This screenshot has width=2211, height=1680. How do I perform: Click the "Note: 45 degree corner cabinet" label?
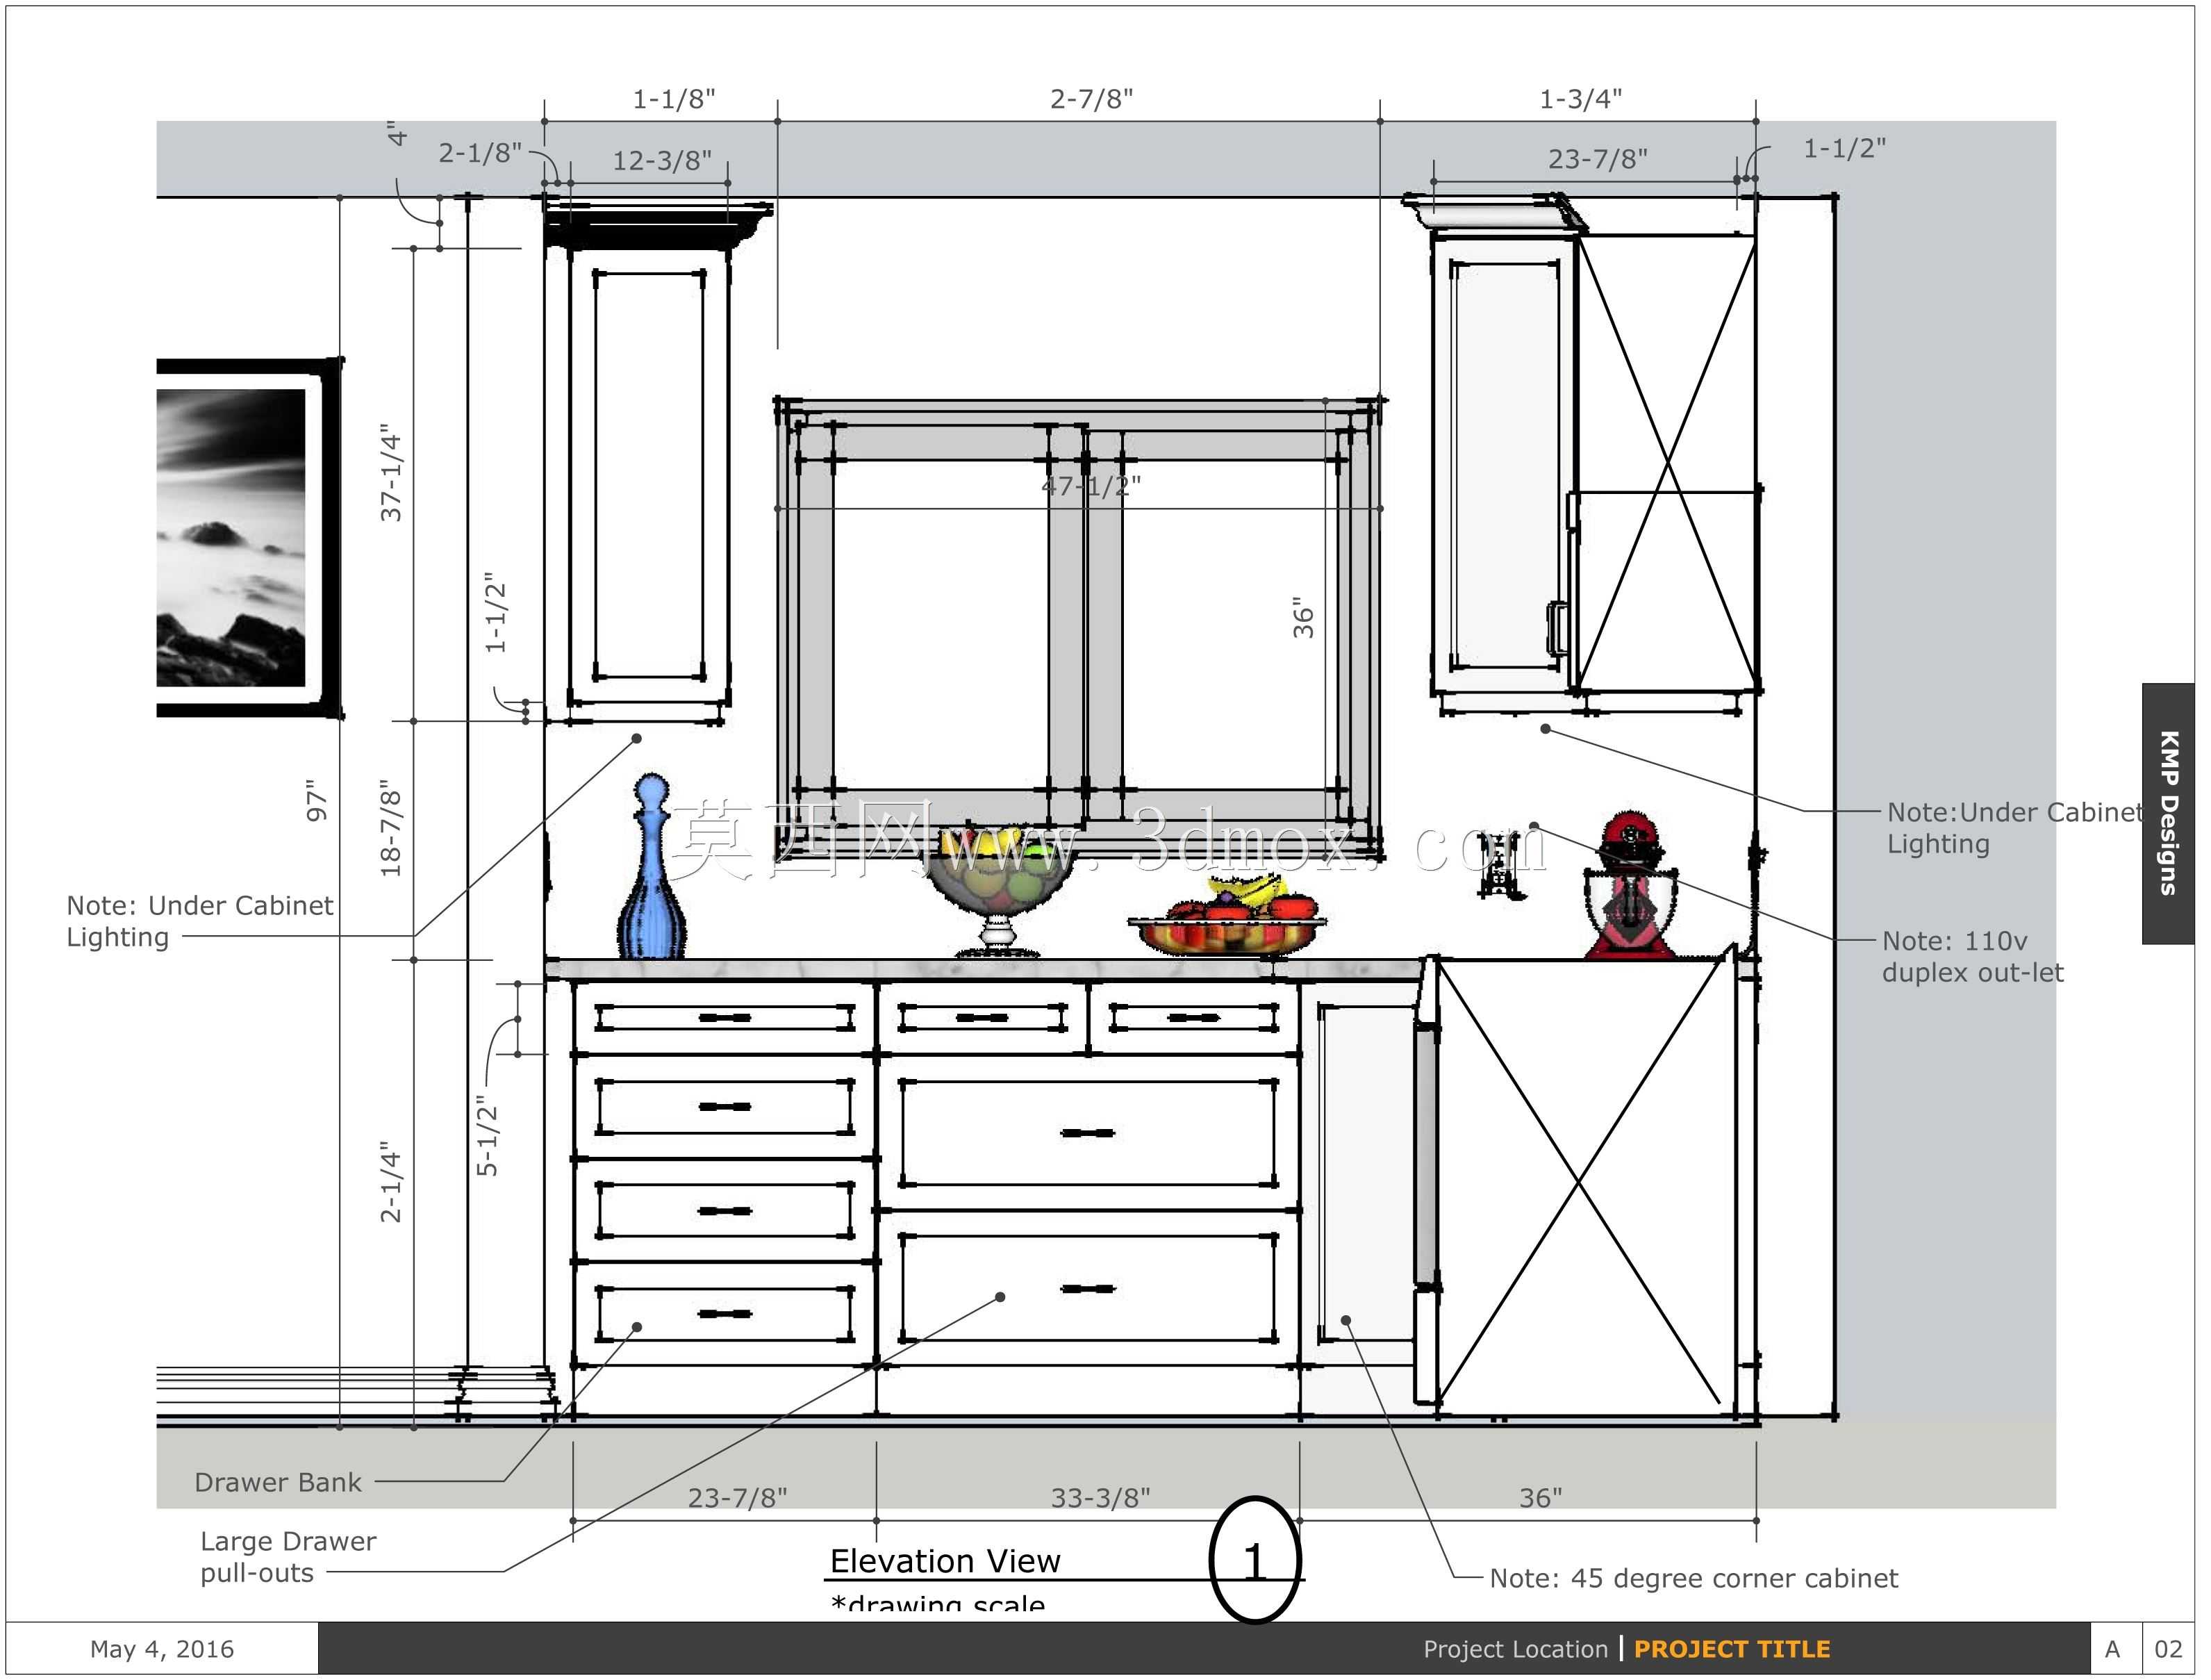[x=1694, y=1578]
